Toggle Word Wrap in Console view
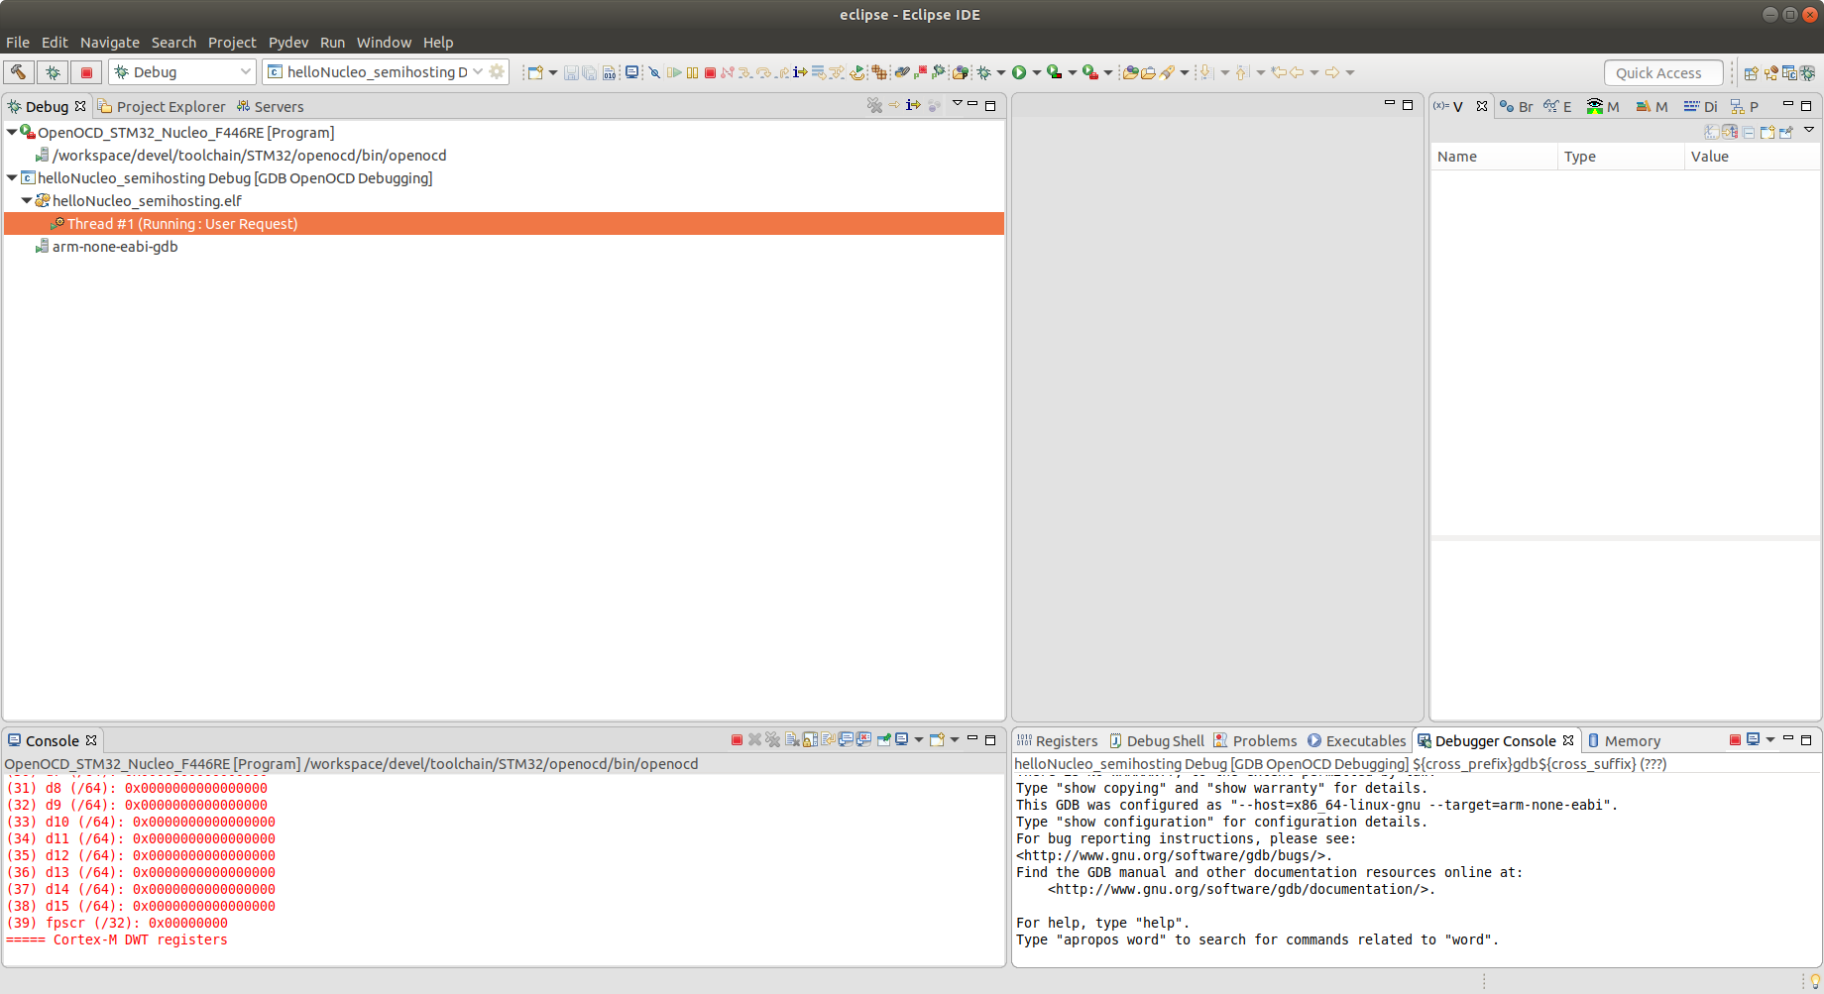 point(829,739)
